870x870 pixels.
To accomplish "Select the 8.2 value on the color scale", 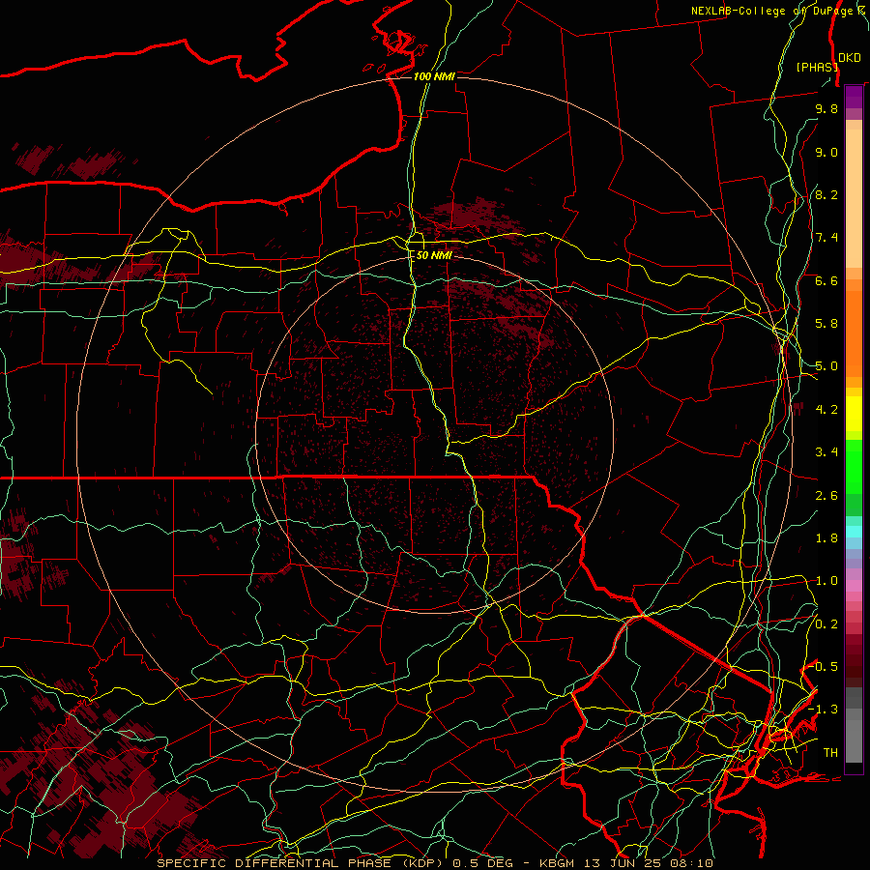I will [x=826, y=194].
